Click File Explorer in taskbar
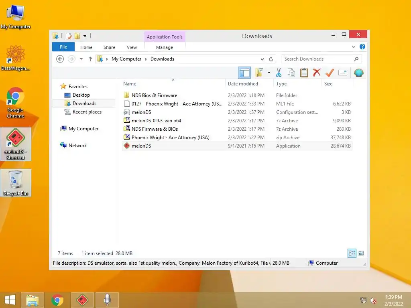The image size is (411, 308). [x=32, y=300]
